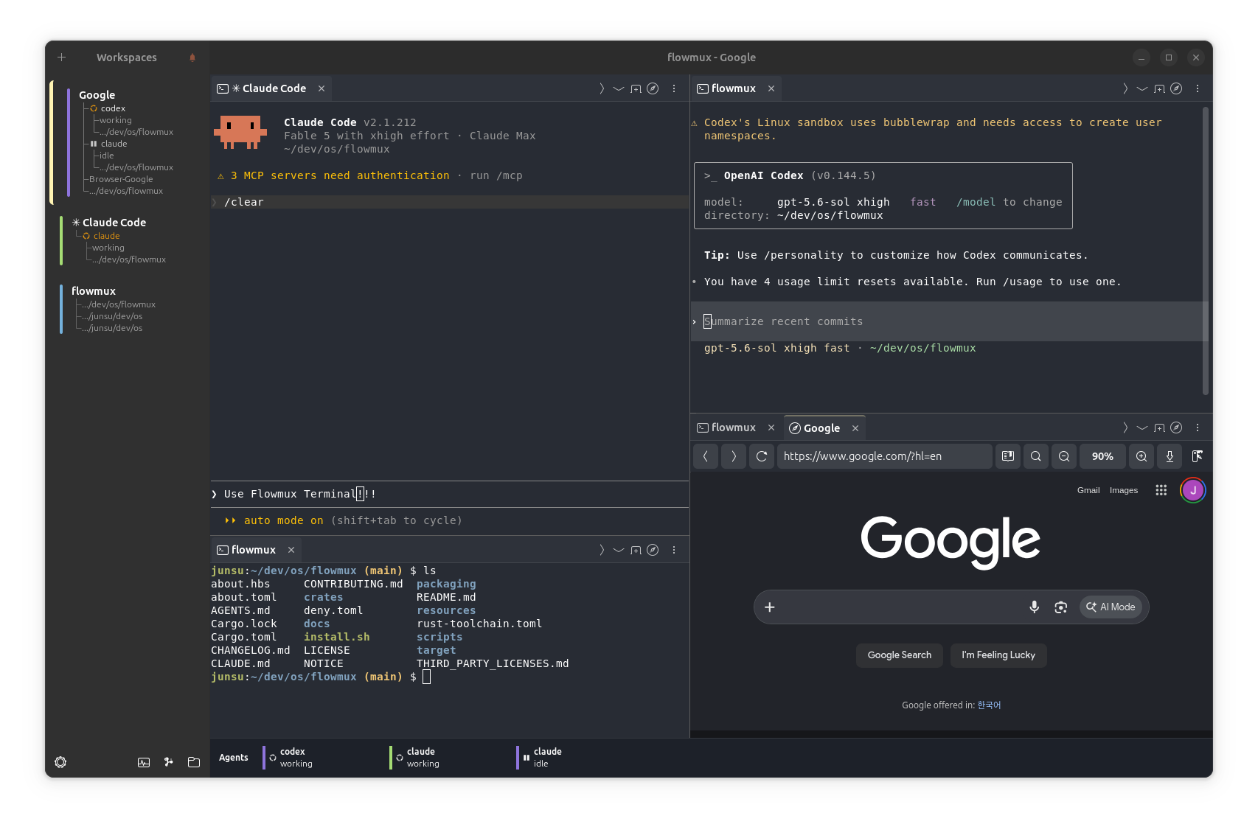Click the compass icon in Google browser pane header

tap(1176, 428)
